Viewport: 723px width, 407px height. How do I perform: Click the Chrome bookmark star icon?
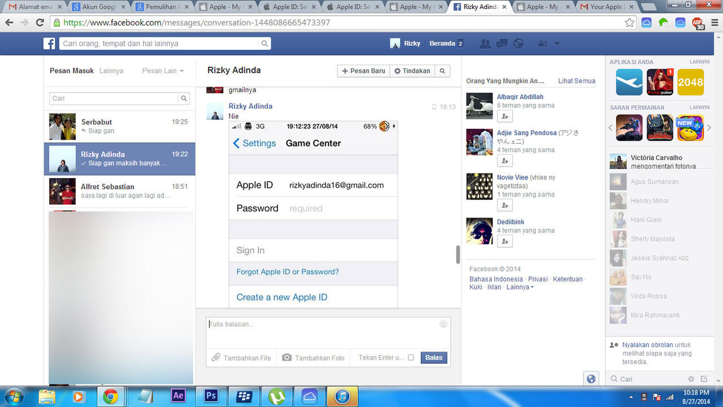tap(630, 23)
